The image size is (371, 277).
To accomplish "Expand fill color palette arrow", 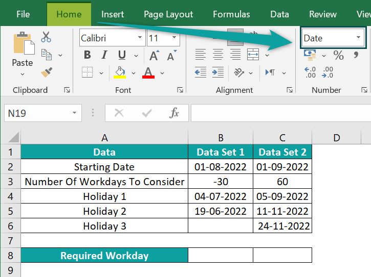I will tap(134, 73).
